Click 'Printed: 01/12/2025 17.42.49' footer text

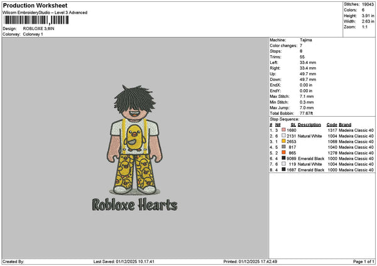(x=250, y=262)
